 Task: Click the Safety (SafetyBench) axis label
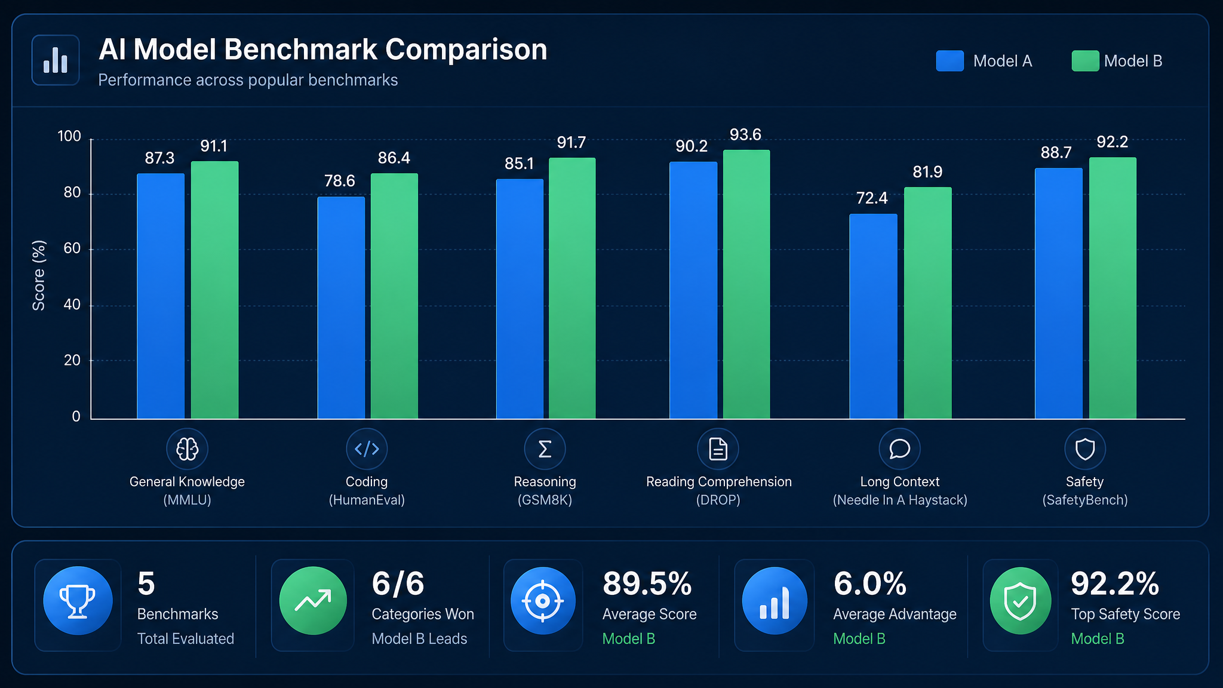click(x=1085, y=491)
